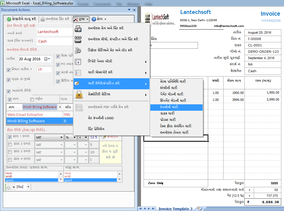The height and width of the screenshot is (211, 284).
Task: Click the report panel icon in menu
Action: coord(78,62)
